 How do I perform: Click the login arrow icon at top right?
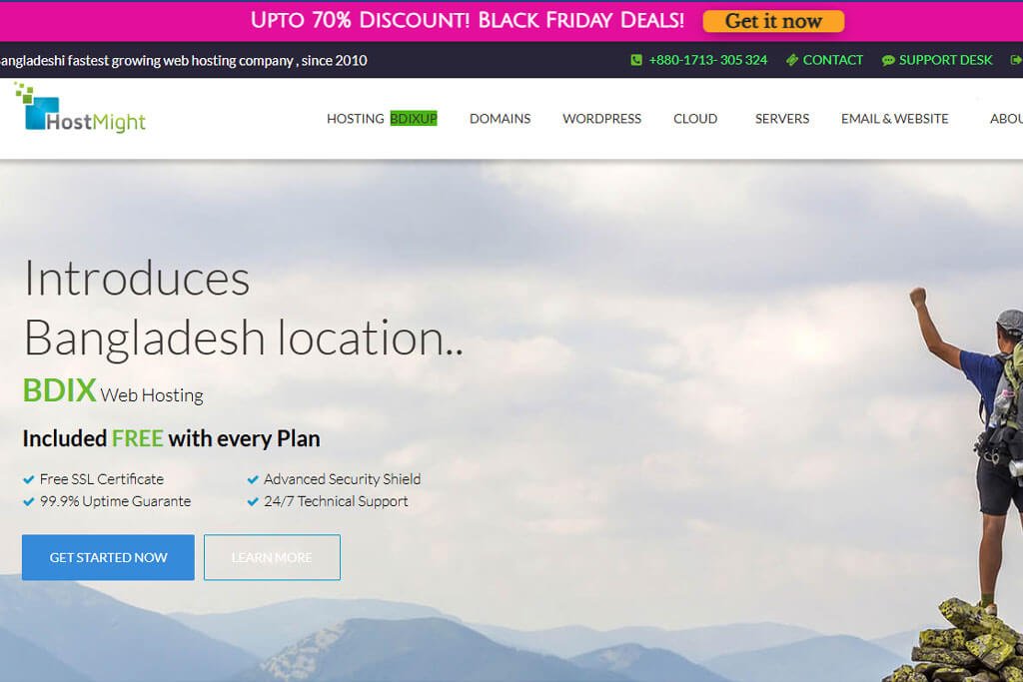1016,60
